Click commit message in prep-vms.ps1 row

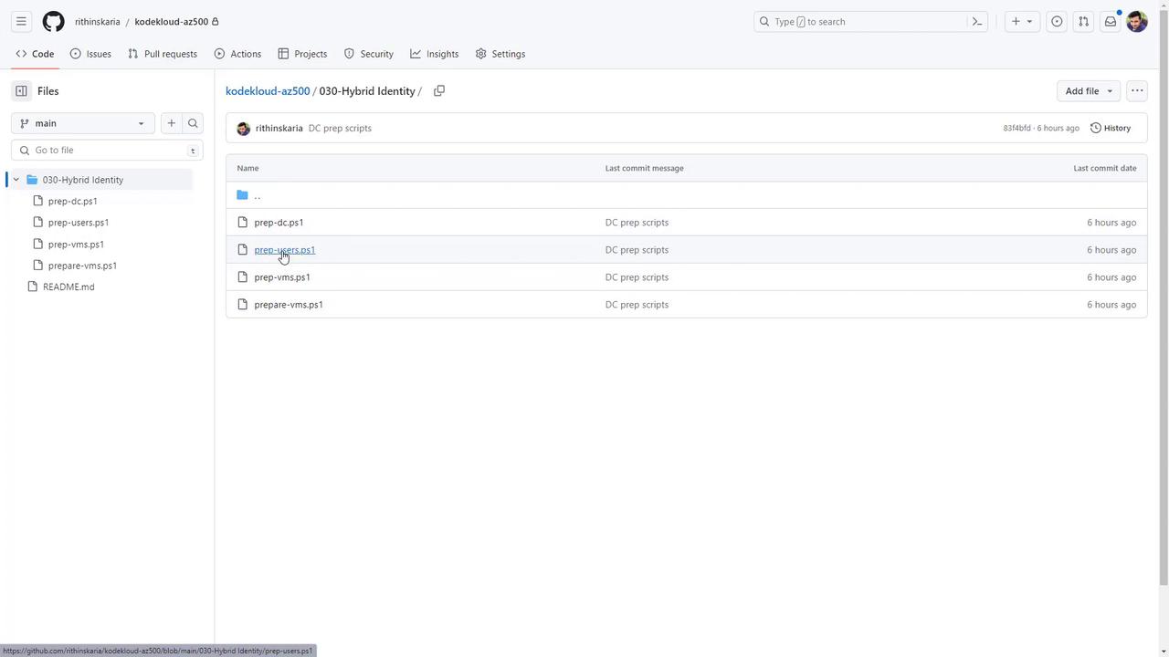click(x=637, y=277)
